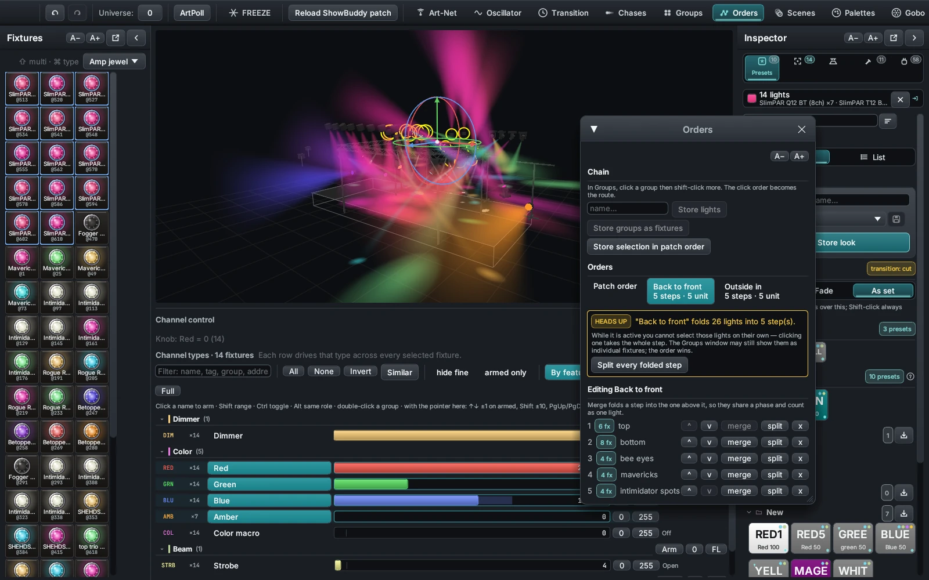This screenshot has height=580, width=929.
Task: Click Split every folded step
Action: point(639,365)
